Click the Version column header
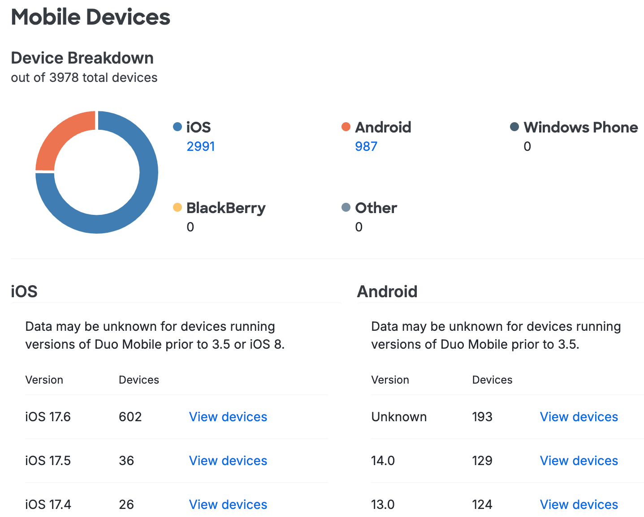Viewport: 644px width, 517px height. pos(44,380)
